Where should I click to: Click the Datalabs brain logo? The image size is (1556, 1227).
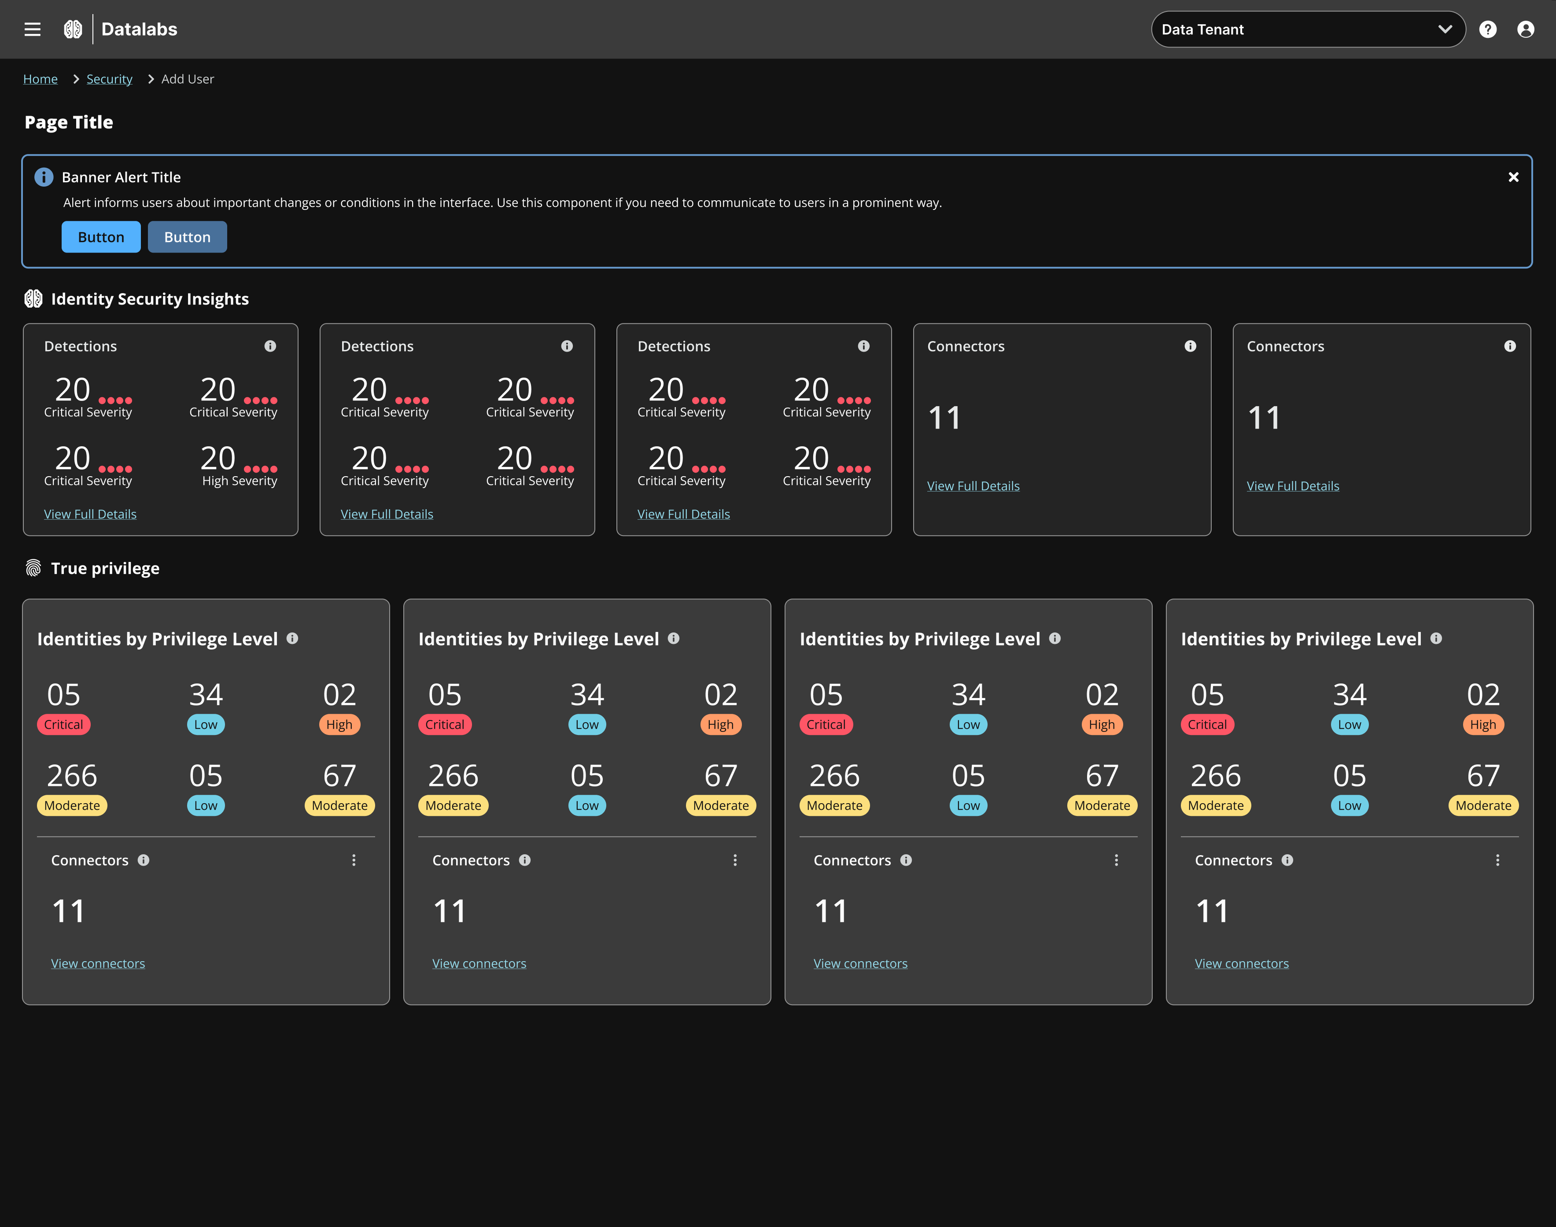click(x=73, y=29)
